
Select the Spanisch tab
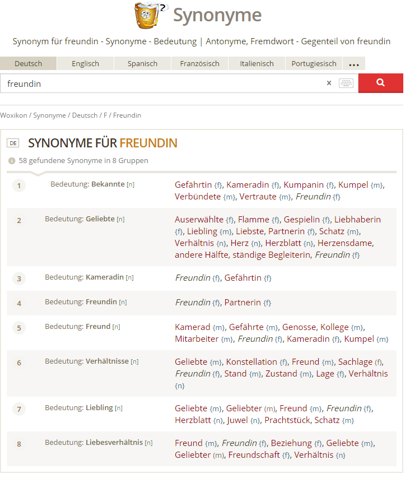pos(142,64)
